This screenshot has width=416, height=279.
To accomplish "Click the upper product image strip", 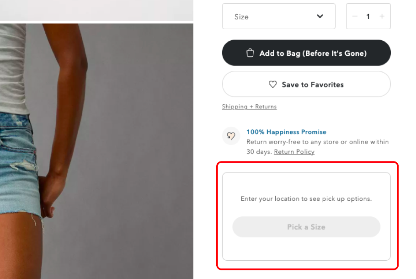I will click(96, 10).
